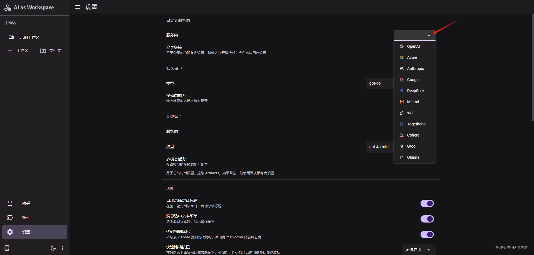Toggle 消息选中文本菜单 switch
This screenshot has height=255, width=534.
coord(427,219)
